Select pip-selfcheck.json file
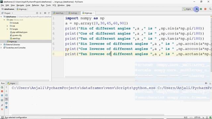This screenshot has height=119, width=212. point(19,32)
